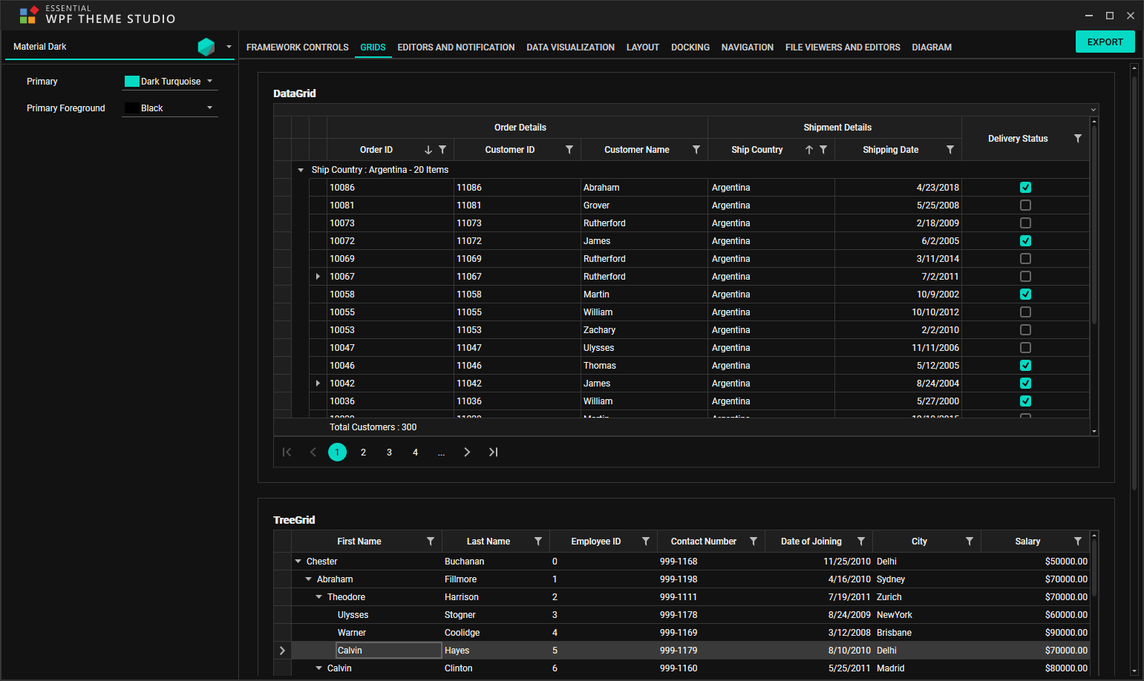Open the Docking tab
The width and height of the screenshot is (1144, 681).
tap(690, 47)
